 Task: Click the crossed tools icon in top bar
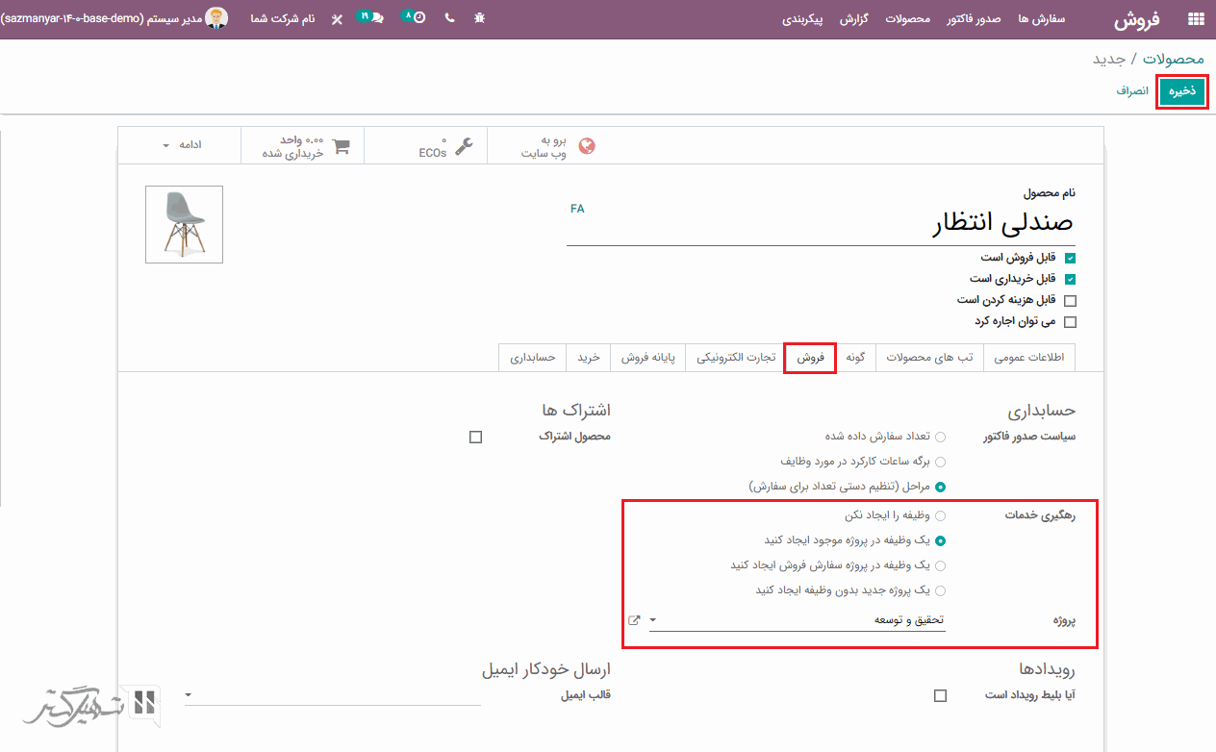point(337,18)
